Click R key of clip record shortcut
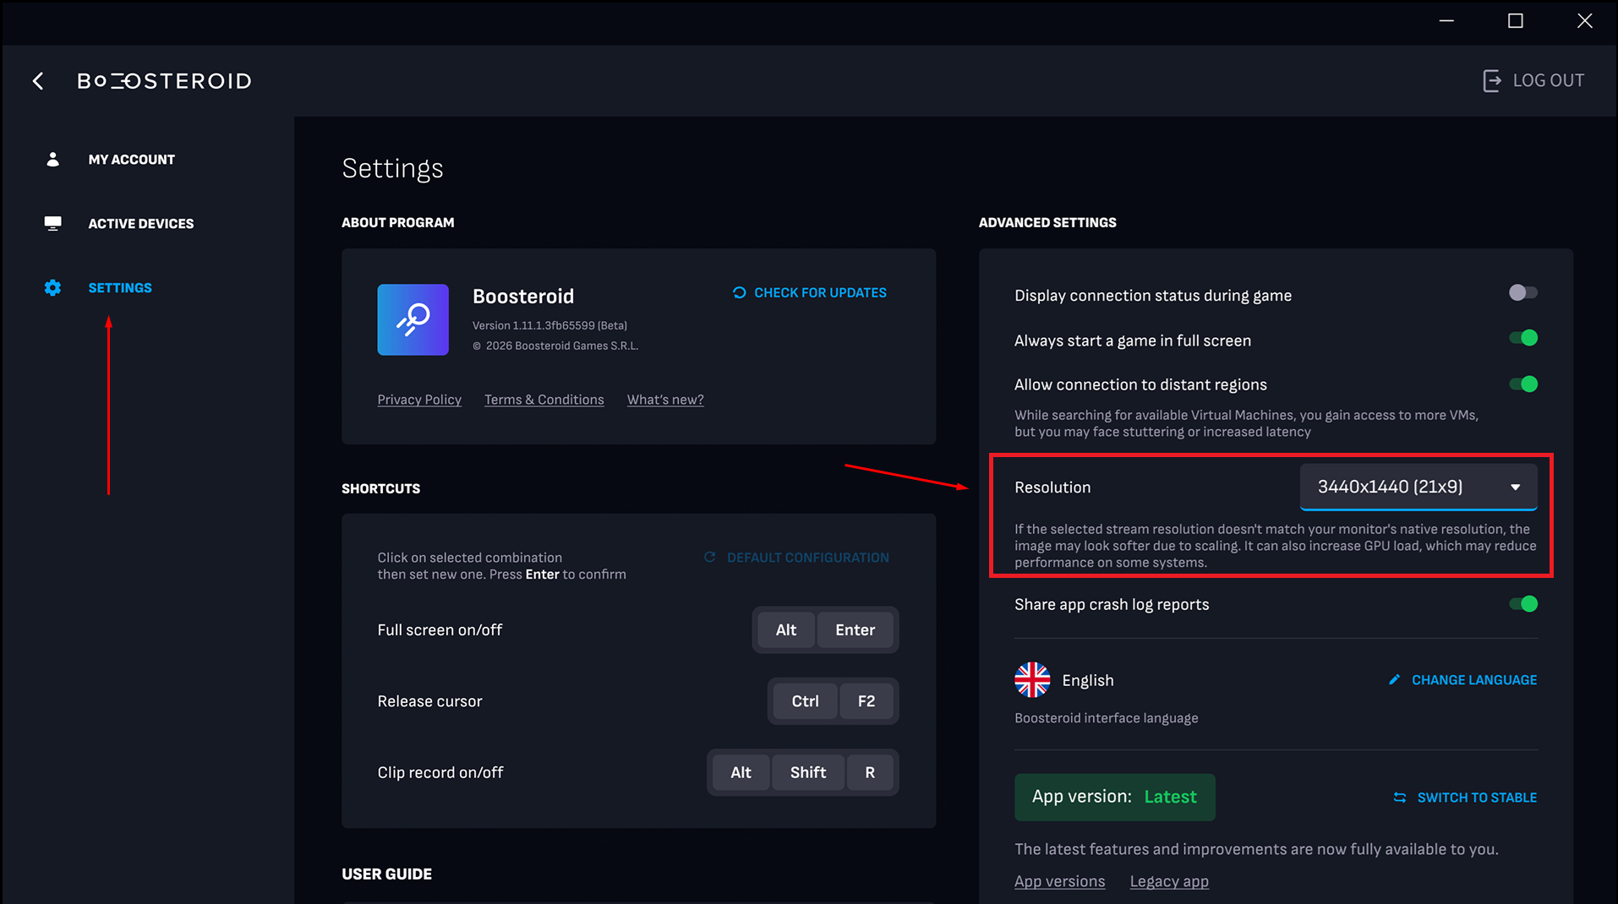The width and height of the screenshot is (1618, 904). click(870, 772)
